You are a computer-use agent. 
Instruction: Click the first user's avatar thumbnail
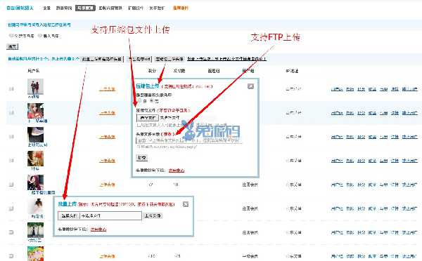click(35, 87)
